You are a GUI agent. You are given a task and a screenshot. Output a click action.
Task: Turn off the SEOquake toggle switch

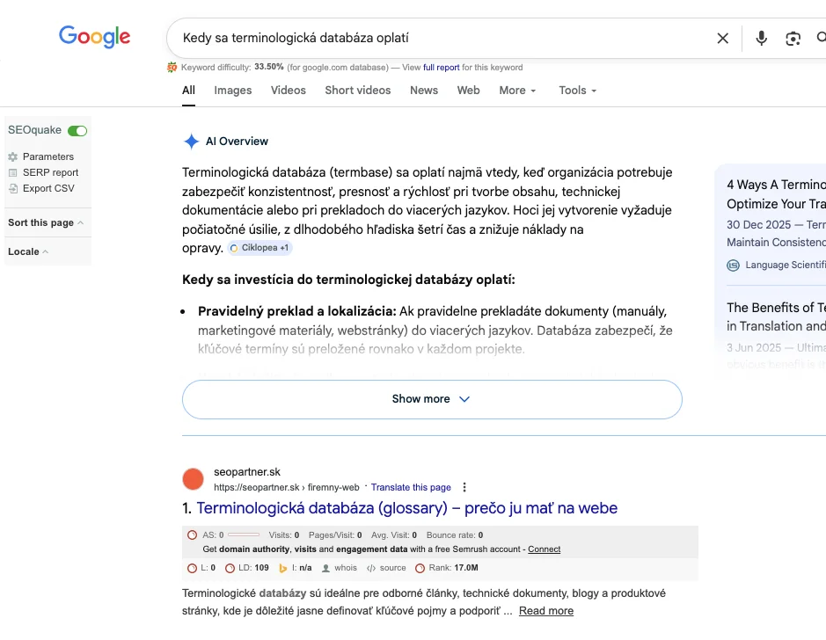coord(77,130)
